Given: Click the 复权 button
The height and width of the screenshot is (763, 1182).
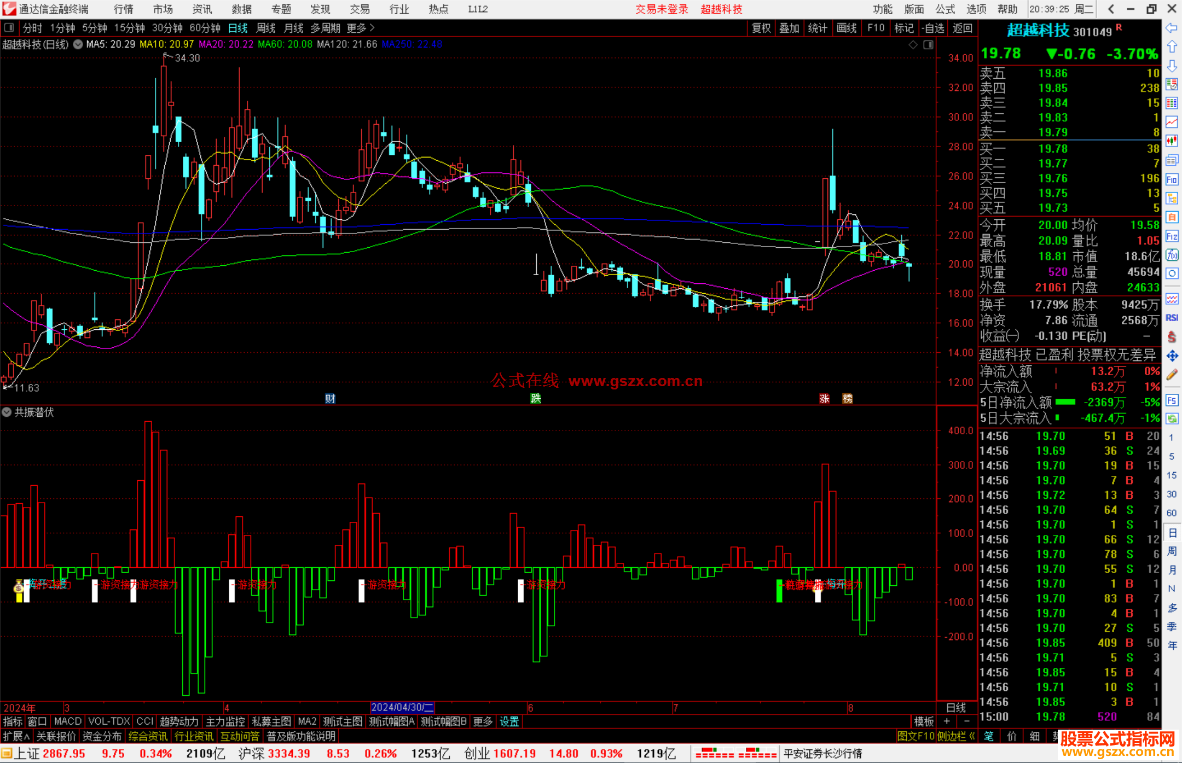Looking at the screenshot, I should [x=761, y=28].
